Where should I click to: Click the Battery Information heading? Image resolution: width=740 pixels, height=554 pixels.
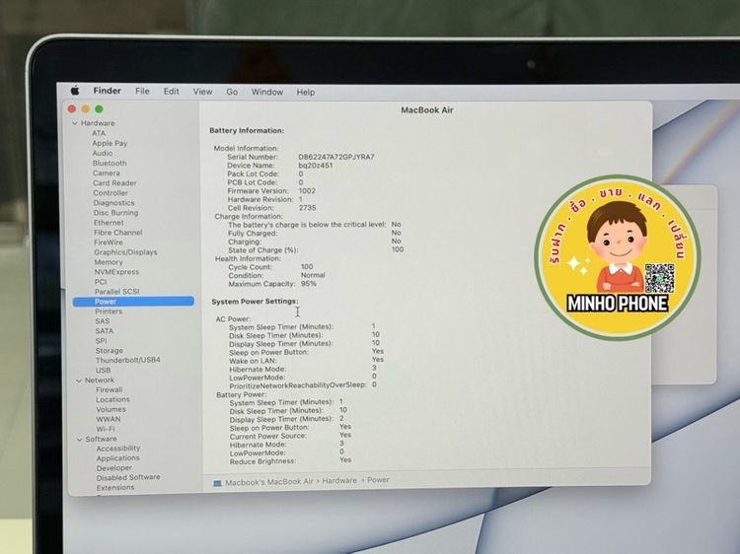[x=247, y=130]
